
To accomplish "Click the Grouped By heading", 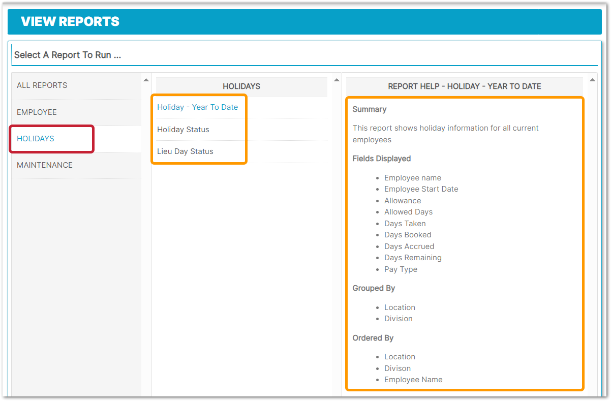I will coord(374,288).
